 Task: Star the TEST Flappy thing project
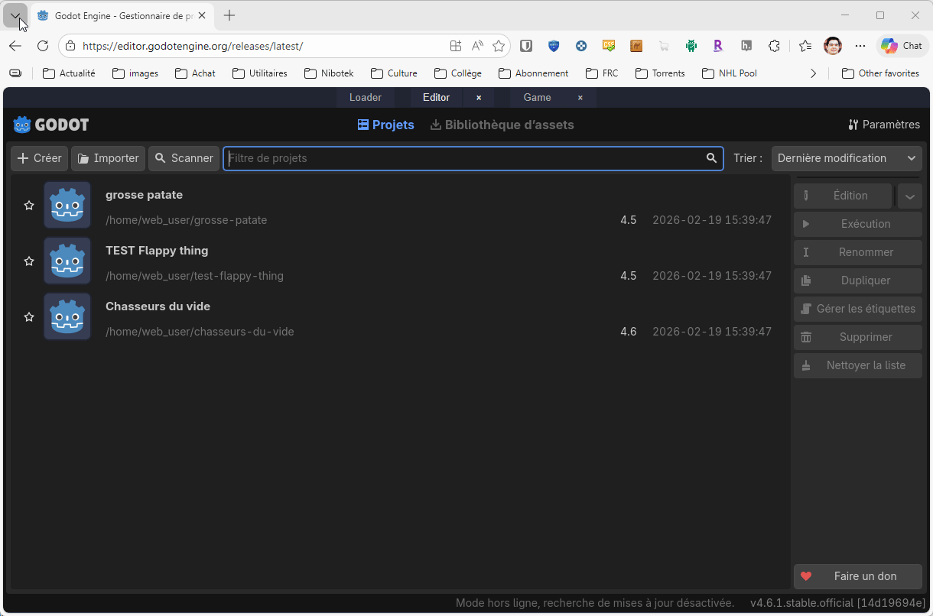[29, 261]
